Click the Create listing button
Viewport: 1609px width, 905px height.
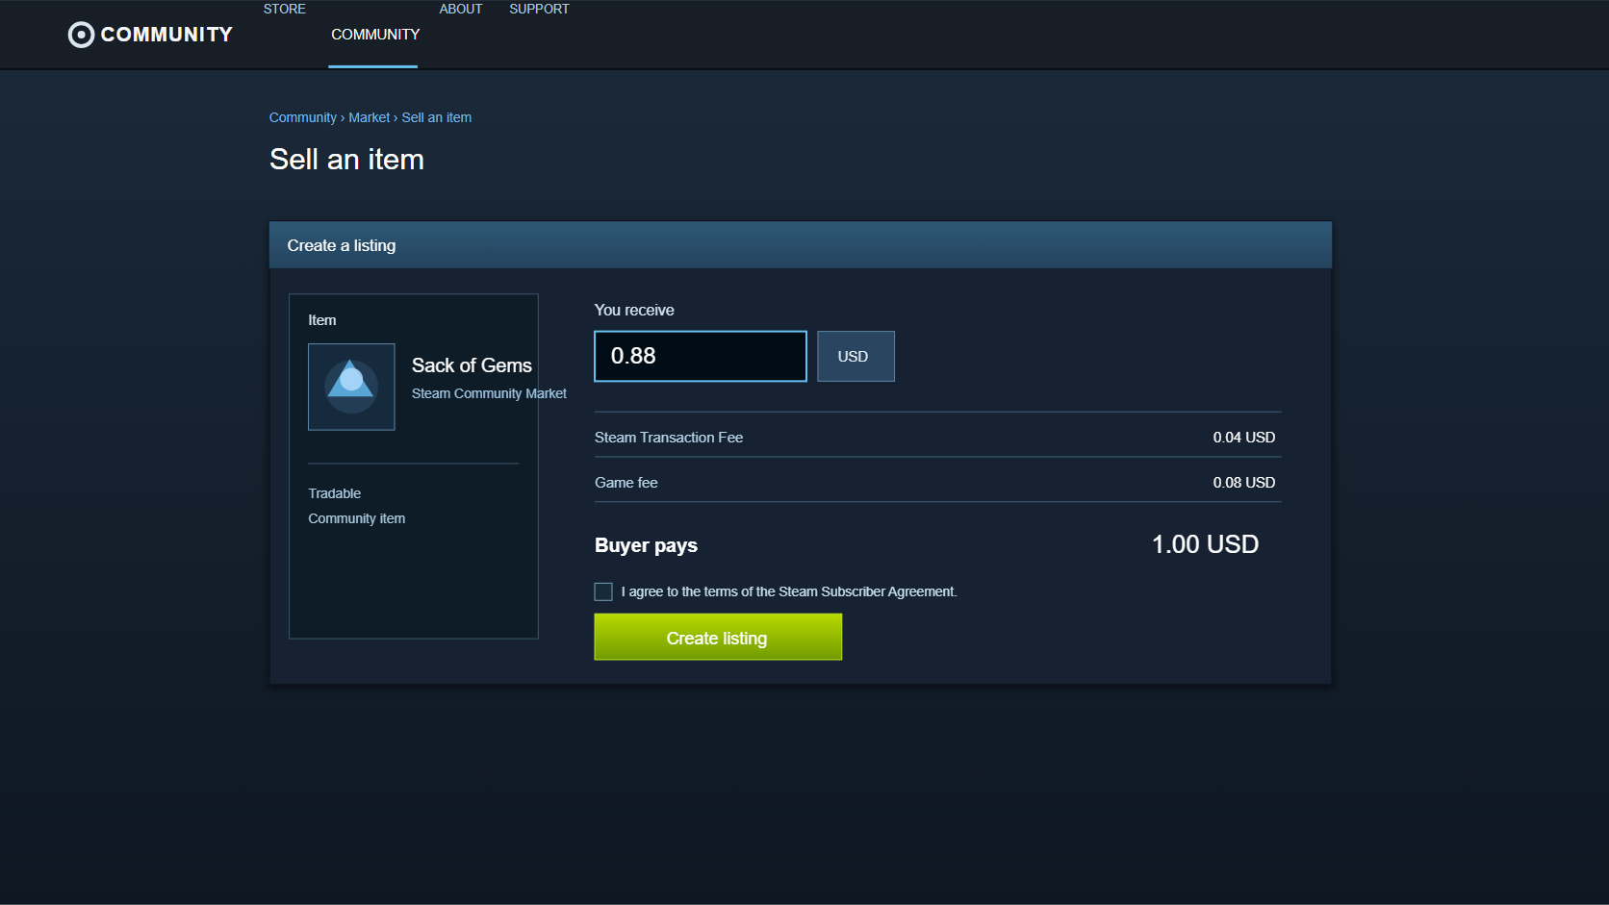click(718, 638)
